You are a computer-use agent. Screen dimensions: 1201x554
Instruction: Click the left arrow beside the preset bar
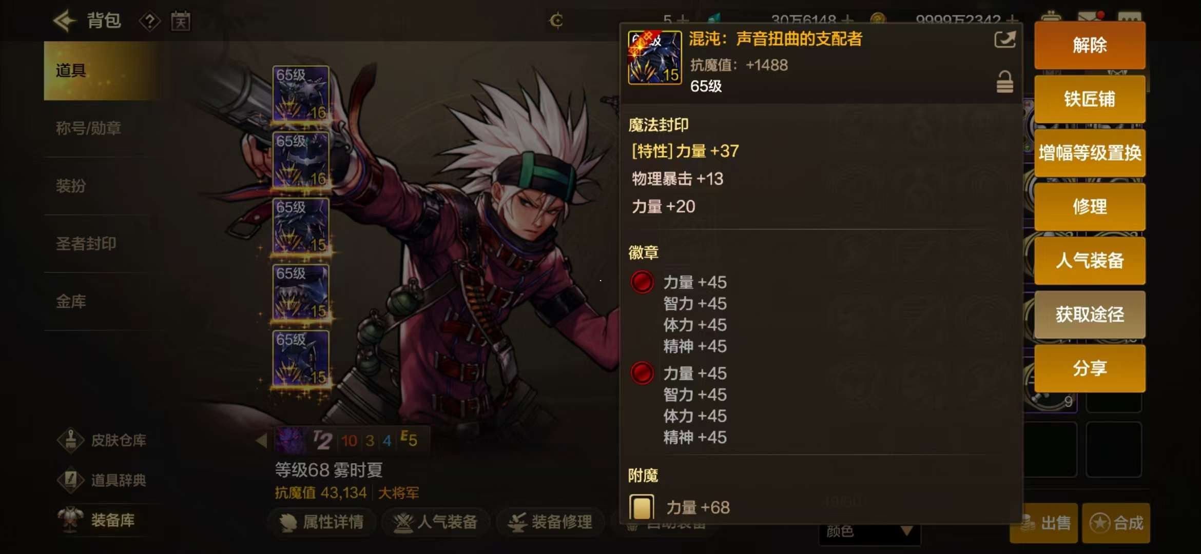click(x=262, y=440)
